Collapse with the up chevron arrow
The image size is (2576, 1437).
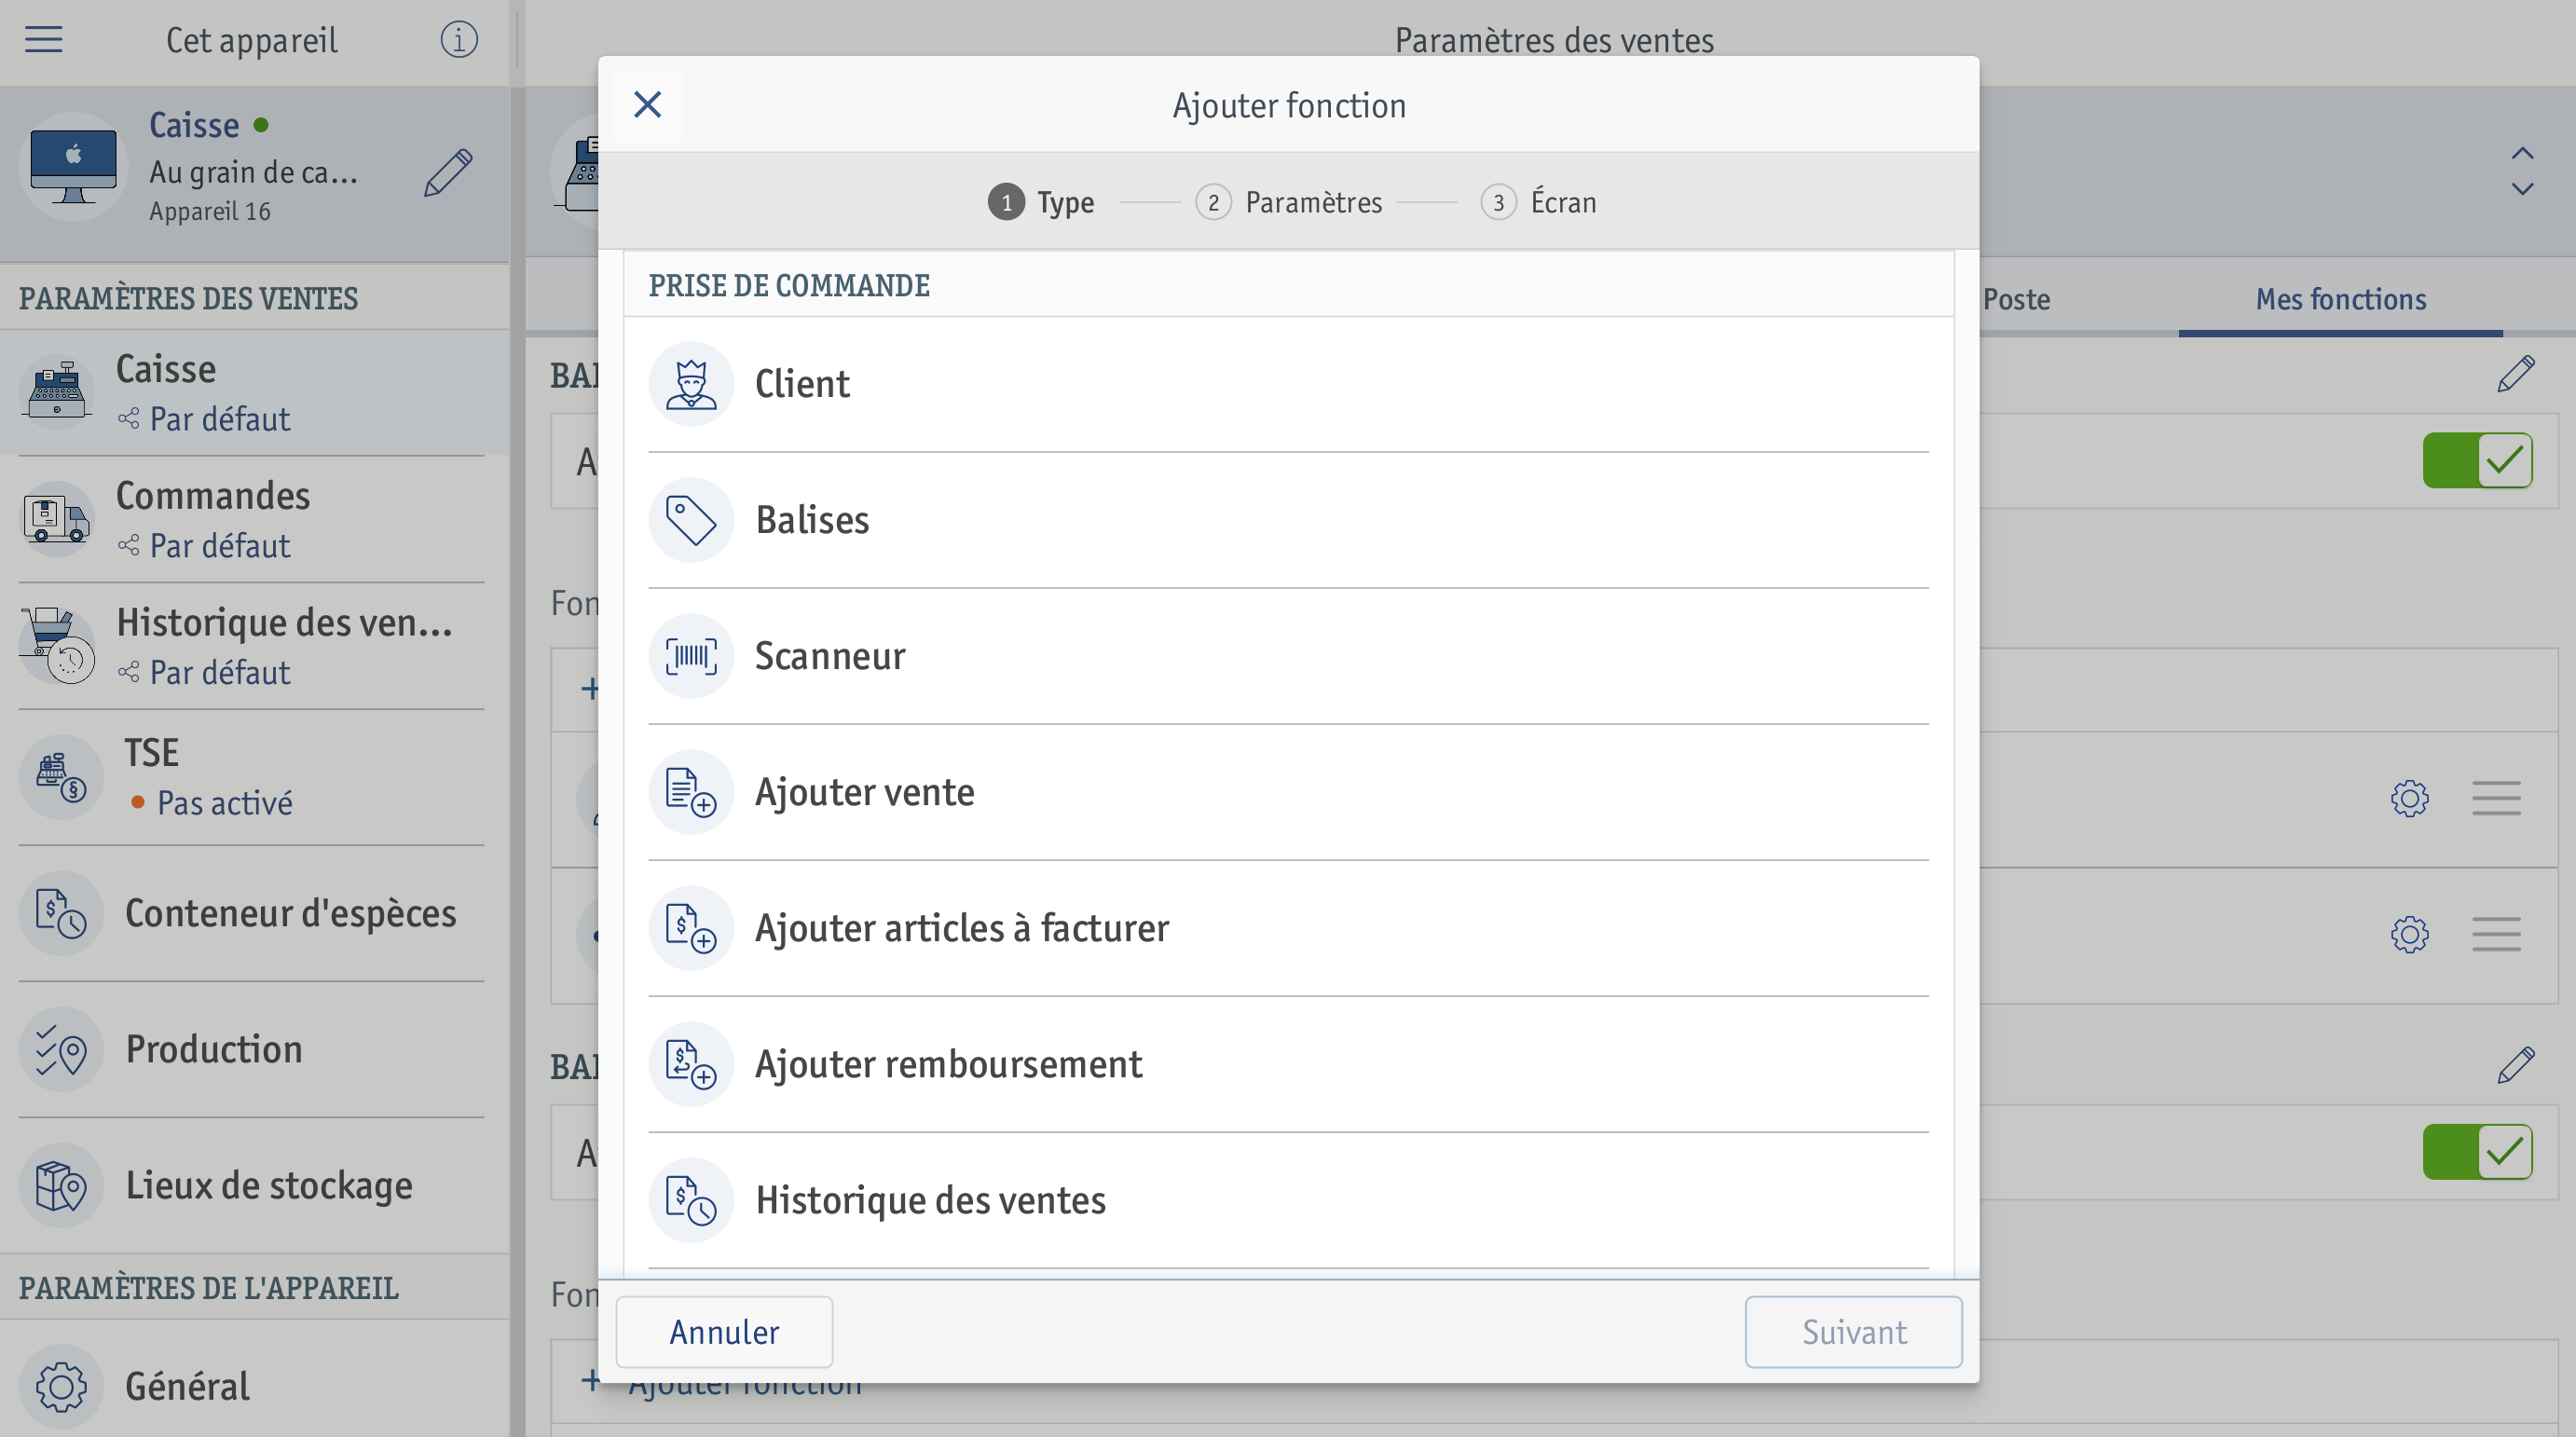tap(2522, 154)
